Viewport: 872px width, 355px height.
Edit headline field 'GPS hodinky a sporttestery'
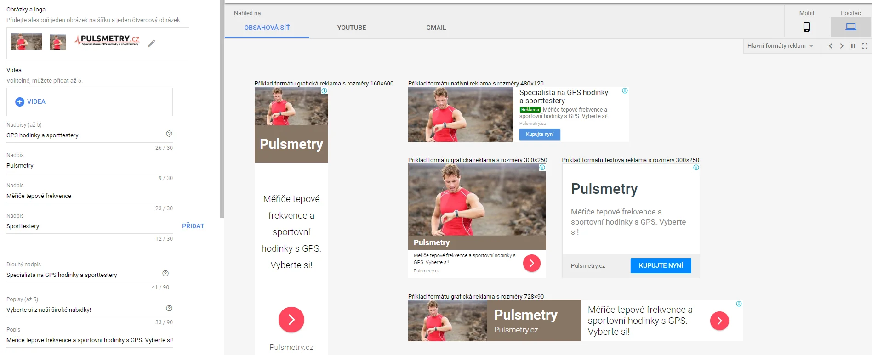(x=90, y=135)
